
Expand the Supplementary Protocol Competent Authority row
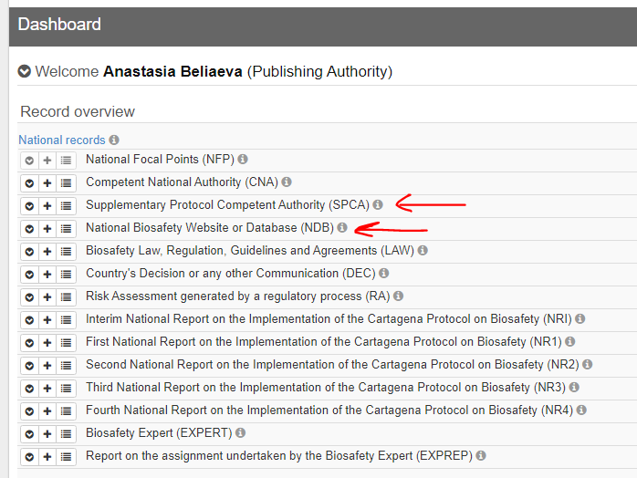tap(29, 205)
